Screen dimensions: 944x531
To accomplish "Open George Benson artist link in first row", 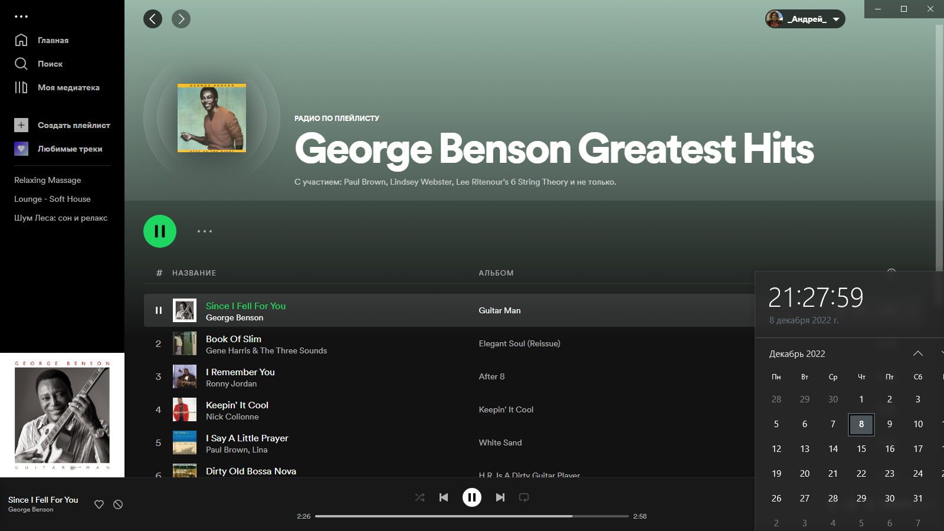I will pyautogui.click(x=234, y=317).
